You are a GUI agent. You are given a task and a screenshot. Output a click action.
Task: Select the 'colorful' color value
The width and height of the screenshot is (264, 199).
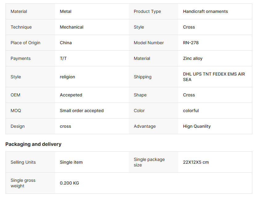tap(191, 111)
